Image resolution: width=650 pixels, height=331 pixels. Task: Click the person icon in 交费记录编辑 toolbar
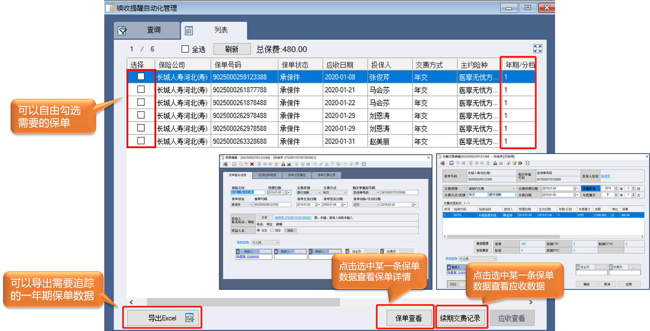click(x=495, y=163)
